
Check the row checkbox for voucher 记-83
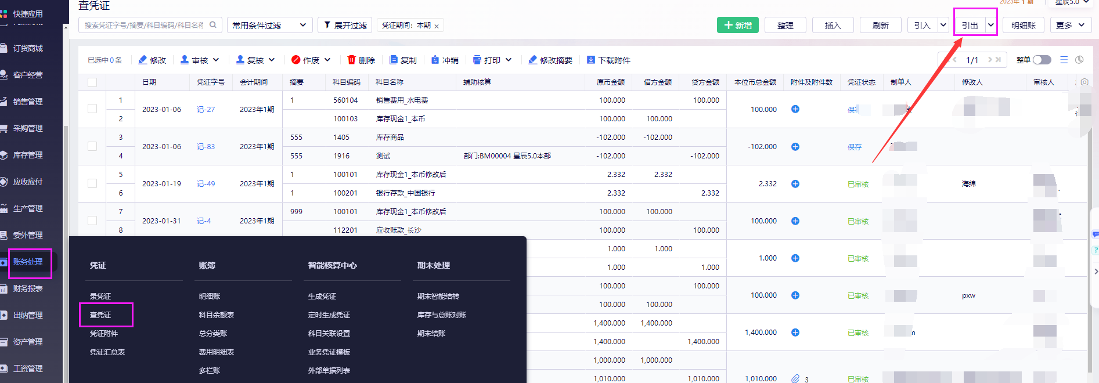tap(92, 146)
